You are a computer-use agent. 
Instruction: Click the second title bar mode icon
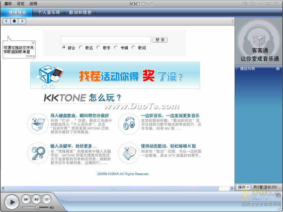pos(253,3)
